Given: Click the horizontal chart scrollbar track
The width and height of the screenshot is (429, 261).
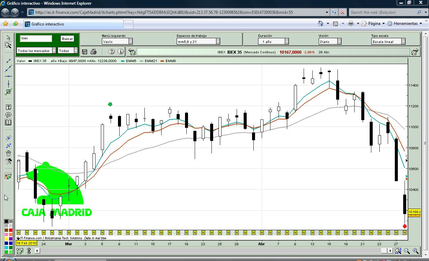Looking at the screenshot, I should pos(213,251).
